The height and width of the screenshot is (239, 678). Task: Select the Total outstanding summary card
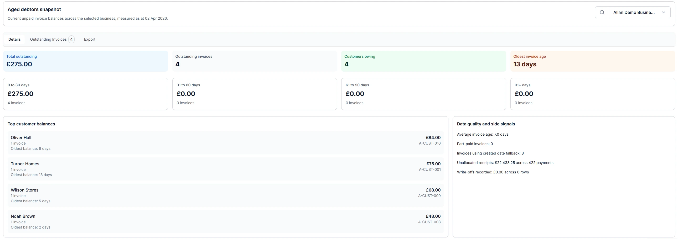click(x=86, y=61)
